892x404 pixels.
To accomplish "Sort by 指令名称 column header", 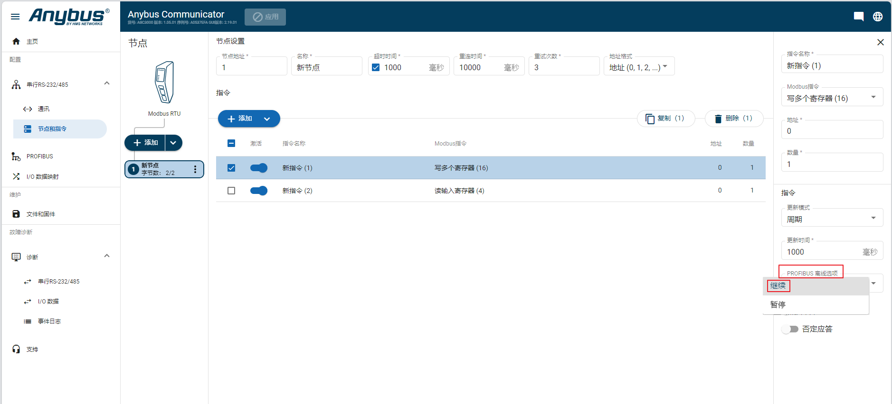I will 294,144.
